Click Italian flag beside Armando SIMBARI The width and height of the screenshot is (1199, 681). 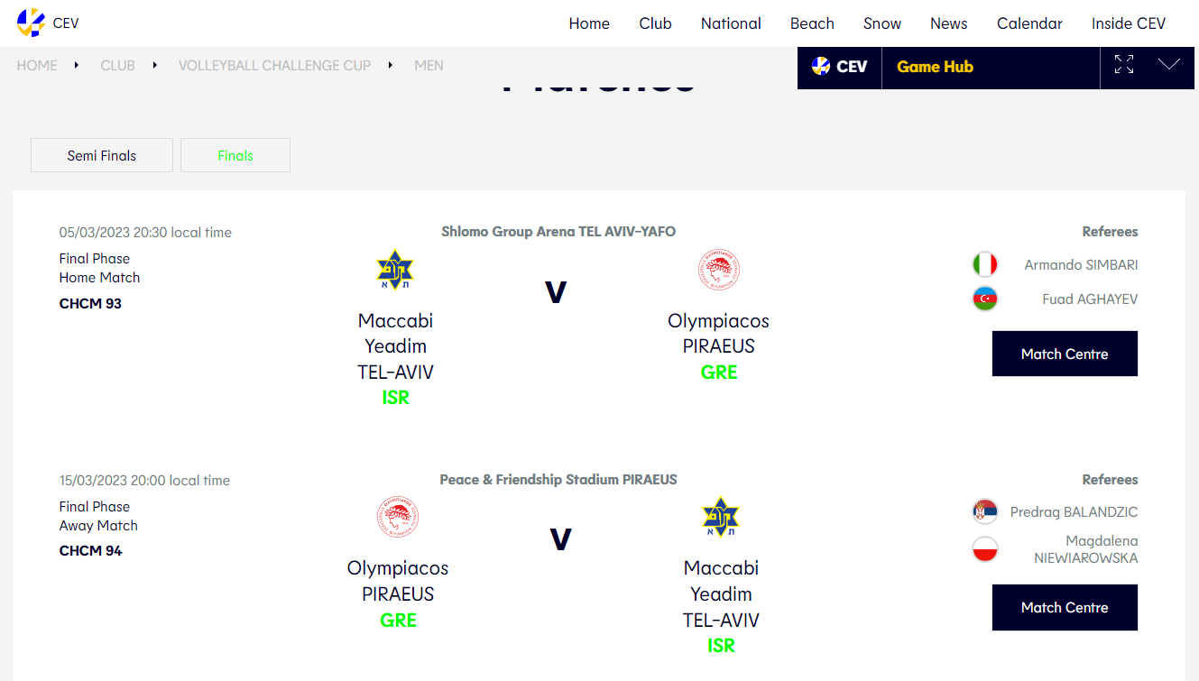point(985,264)
